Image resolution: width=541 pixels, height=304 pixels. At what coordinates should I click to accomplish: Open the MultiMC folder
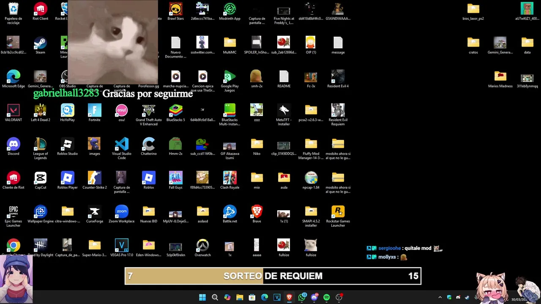[230, 45]
